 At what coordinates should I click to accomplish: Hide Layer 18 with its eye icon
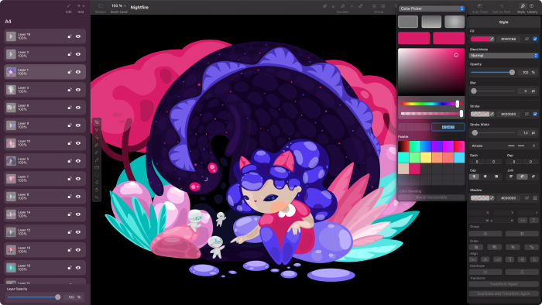point(78,36)
